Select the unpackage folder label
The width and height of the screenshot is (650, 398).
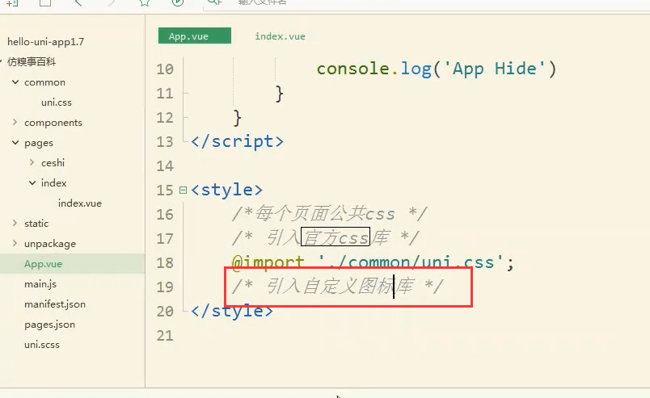click(x=50, y=244)
